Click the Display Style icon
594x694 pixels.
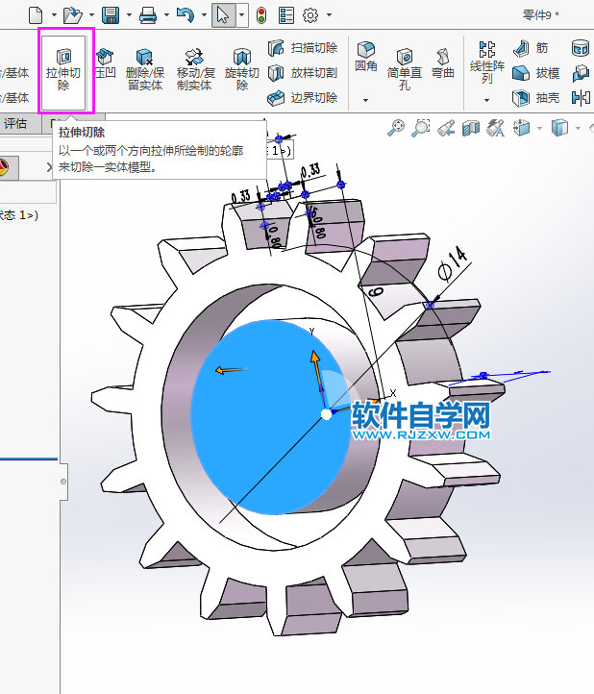560,128
